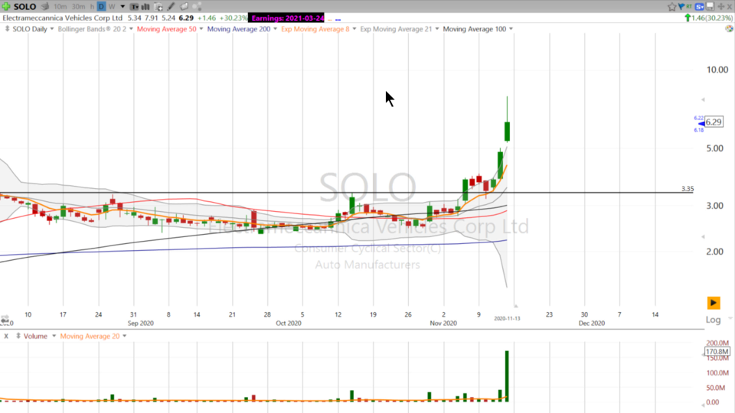
Task: Click the Earnings: 2021-03-24 label
Action: [x=287, y=18]
